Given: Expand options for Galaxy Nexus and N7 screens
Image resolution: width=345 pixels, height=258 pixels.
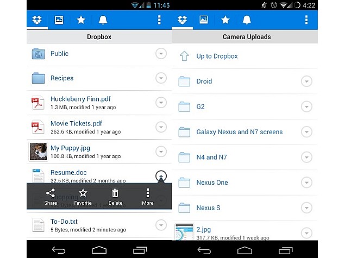Looking at the screenshot, I should (x=306, y=132).
